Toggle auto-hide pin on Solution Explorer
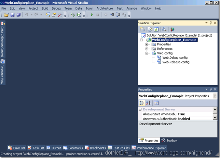 (210, 23)
